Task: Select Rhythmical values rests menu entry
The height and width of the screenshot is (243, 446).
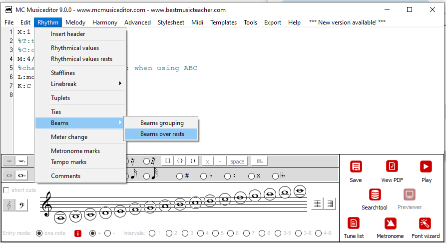Action: click(80, 59)
